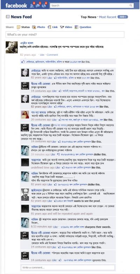Viewport: 140px width, 274px height.
Task: Click the 300+ new stories badge
Action: coord(123,17)
